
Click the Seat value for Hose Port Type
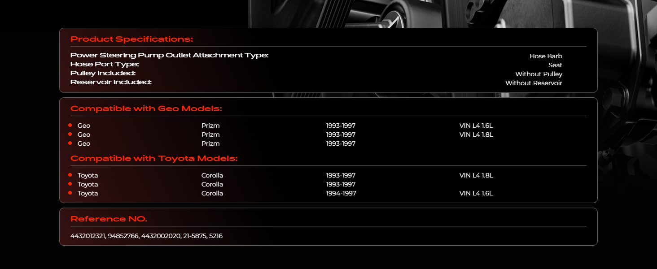555,65
